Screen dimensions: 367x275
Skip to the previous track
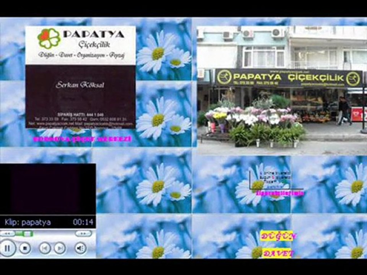coord(45,248)
